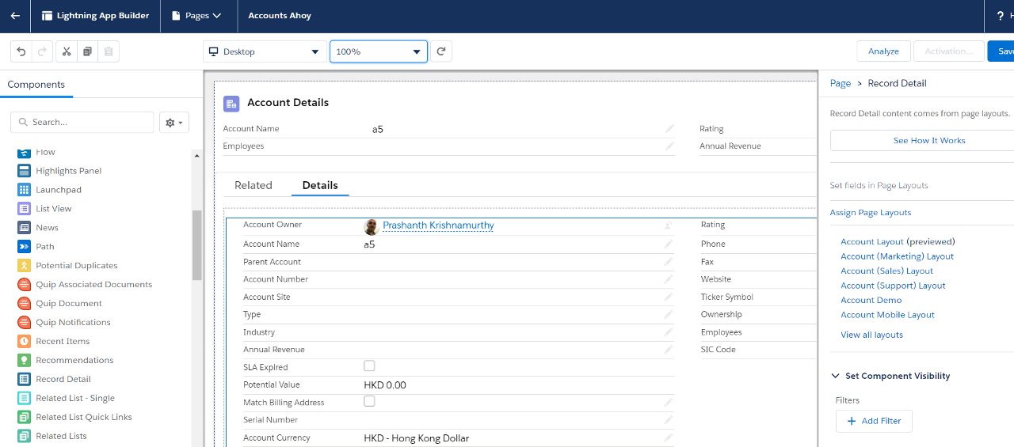Select the Recent Items component icon
The image size is (1014, 447).
pos(24,342)
